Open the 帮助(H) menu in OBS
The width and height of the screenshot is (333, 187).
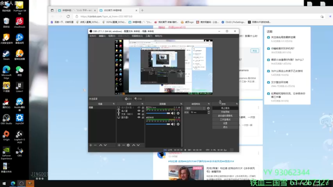pyautogui.click(x=159, y=36)
